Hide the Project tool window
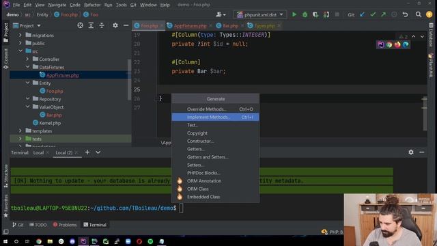437x246 pixels. [126, 25]
